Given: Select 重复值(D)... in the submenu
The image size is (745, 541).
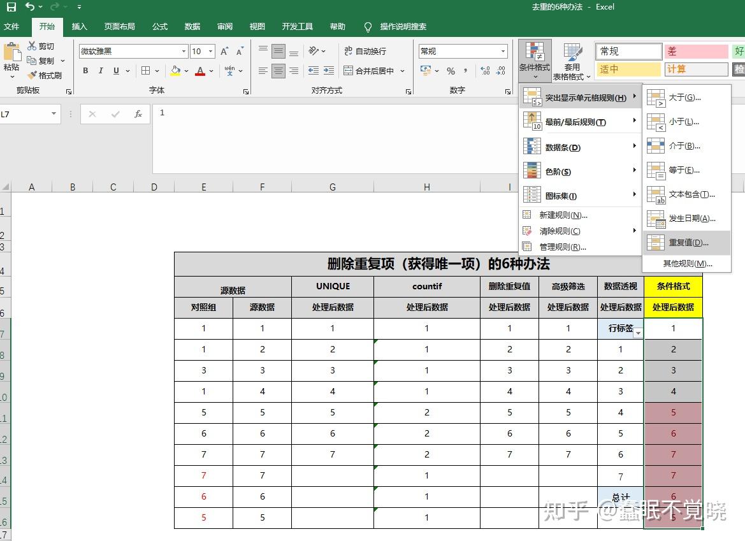Looking at the screenshot, I should 686,243.
